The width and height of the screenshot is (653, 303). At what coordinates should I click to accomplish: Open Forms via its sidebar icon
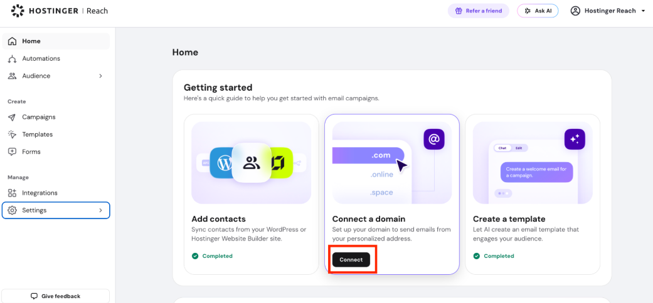[x=13, y=151]
